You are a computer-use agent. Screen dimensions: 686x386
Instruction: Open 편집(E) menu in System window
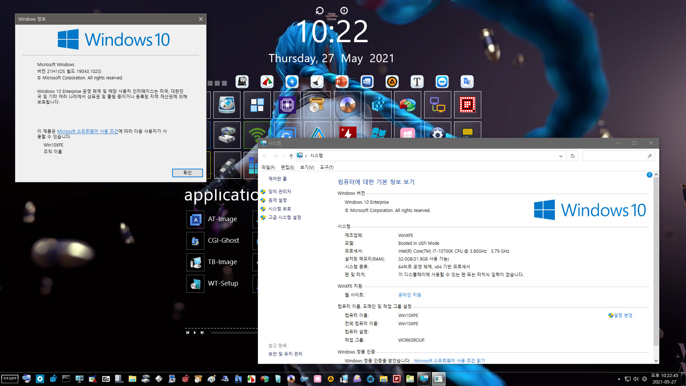(x=288, y=167)
